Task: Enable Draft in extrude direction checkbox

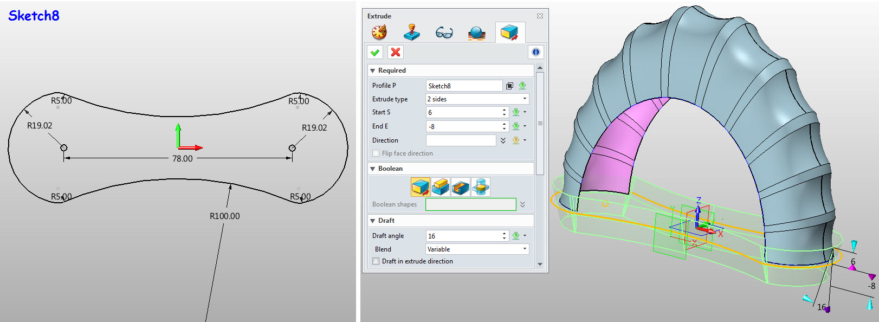Action: coord(376,261)
